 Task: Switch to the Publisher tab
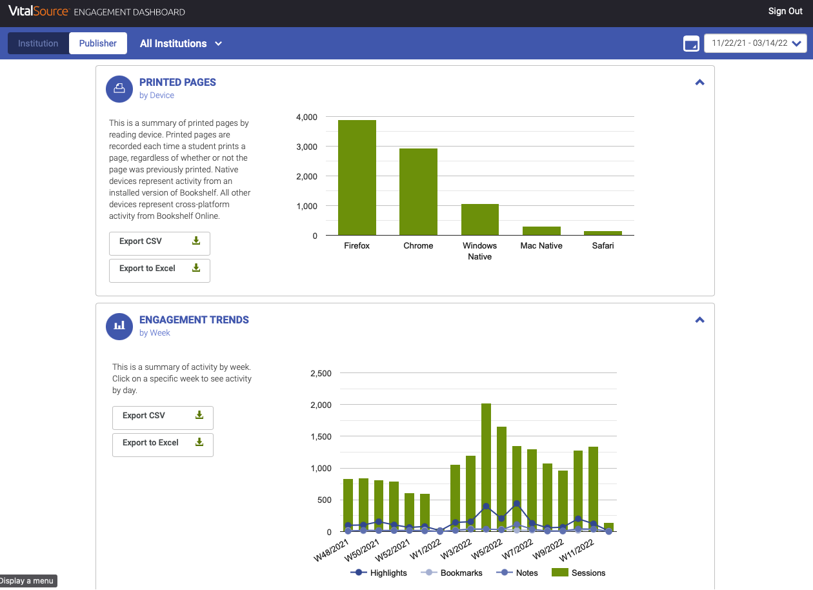click(98, 43)
